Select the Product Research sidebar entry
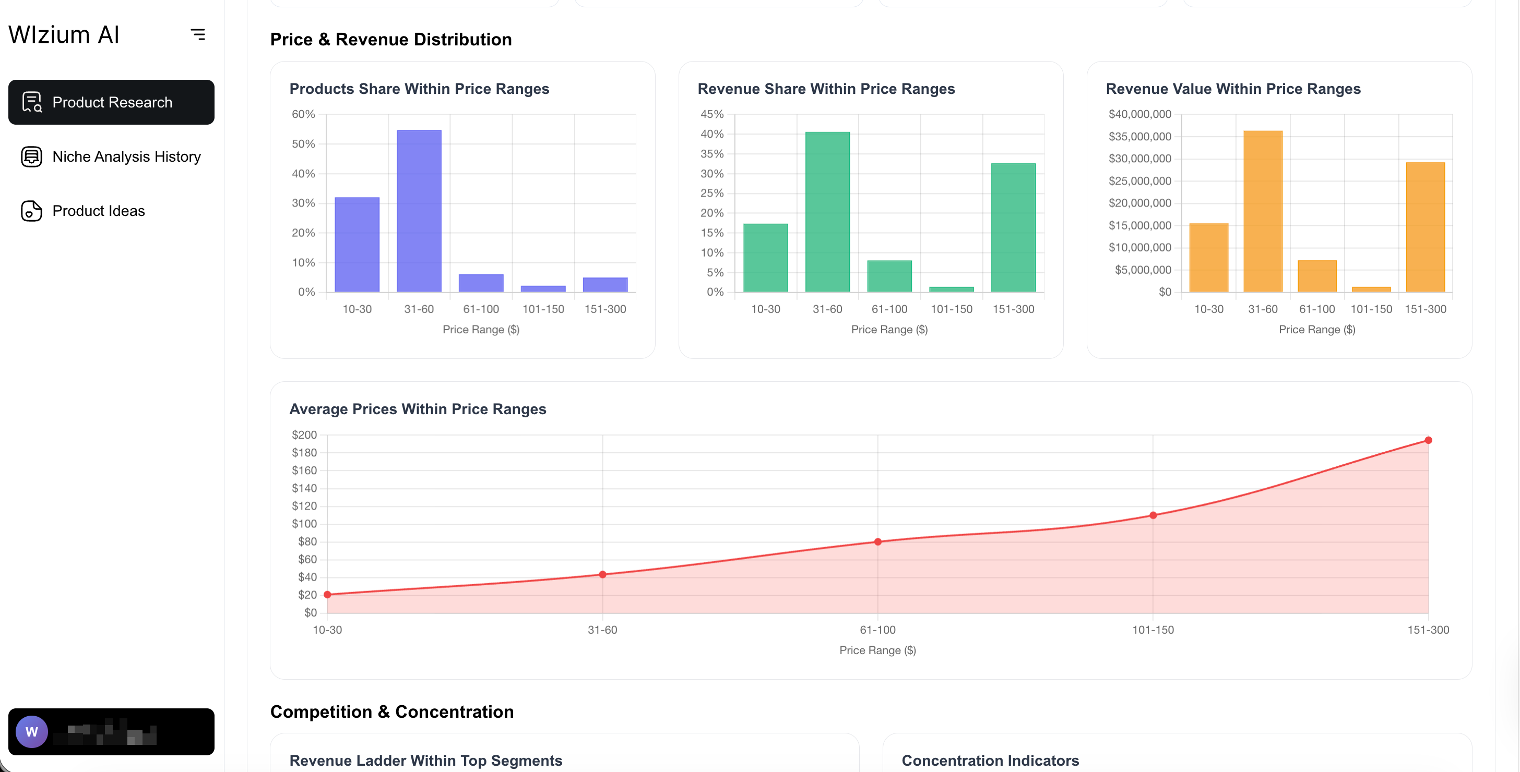The width and height of the screenshot is (1520, 772). 112,101
